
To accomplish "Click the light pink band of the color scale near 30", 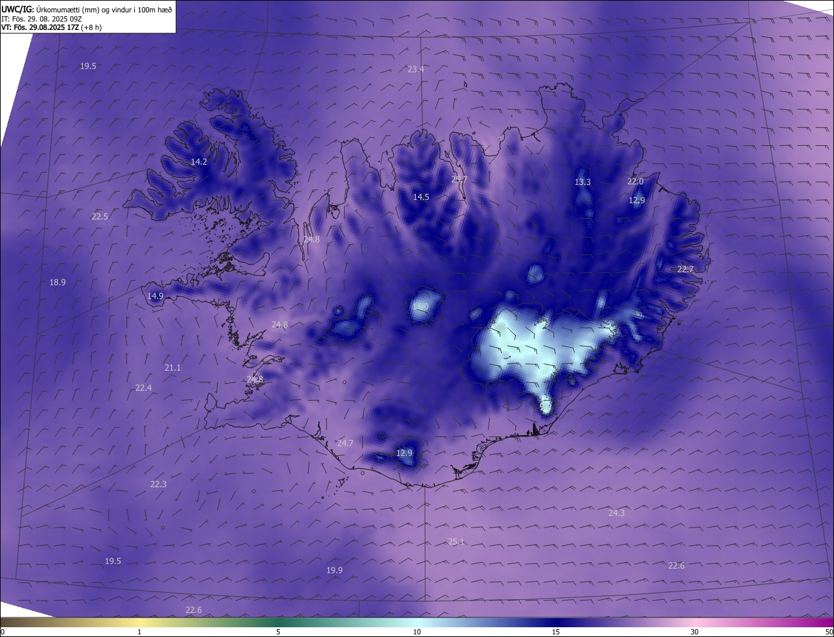I will click(x=695, y=622).
